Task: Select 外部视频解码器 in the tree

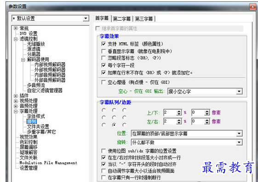Action: tap(50, 70)
